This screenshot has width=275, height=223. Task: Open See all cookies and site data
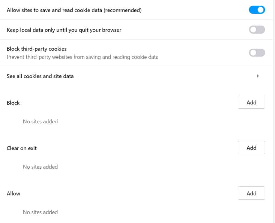click(40, 76)
